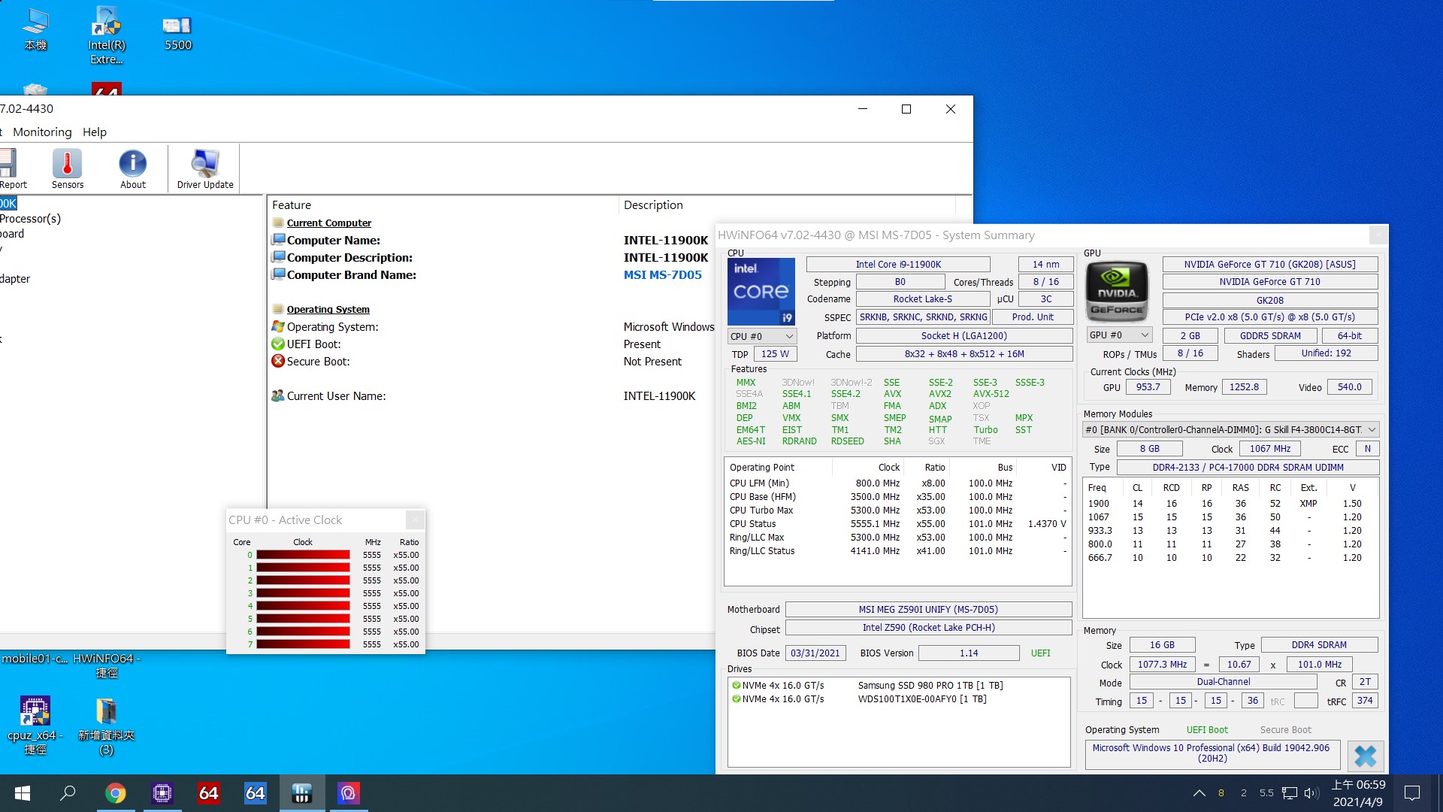Select the Operating System heading
This screenshot has height=812, width=1443.
328,309
